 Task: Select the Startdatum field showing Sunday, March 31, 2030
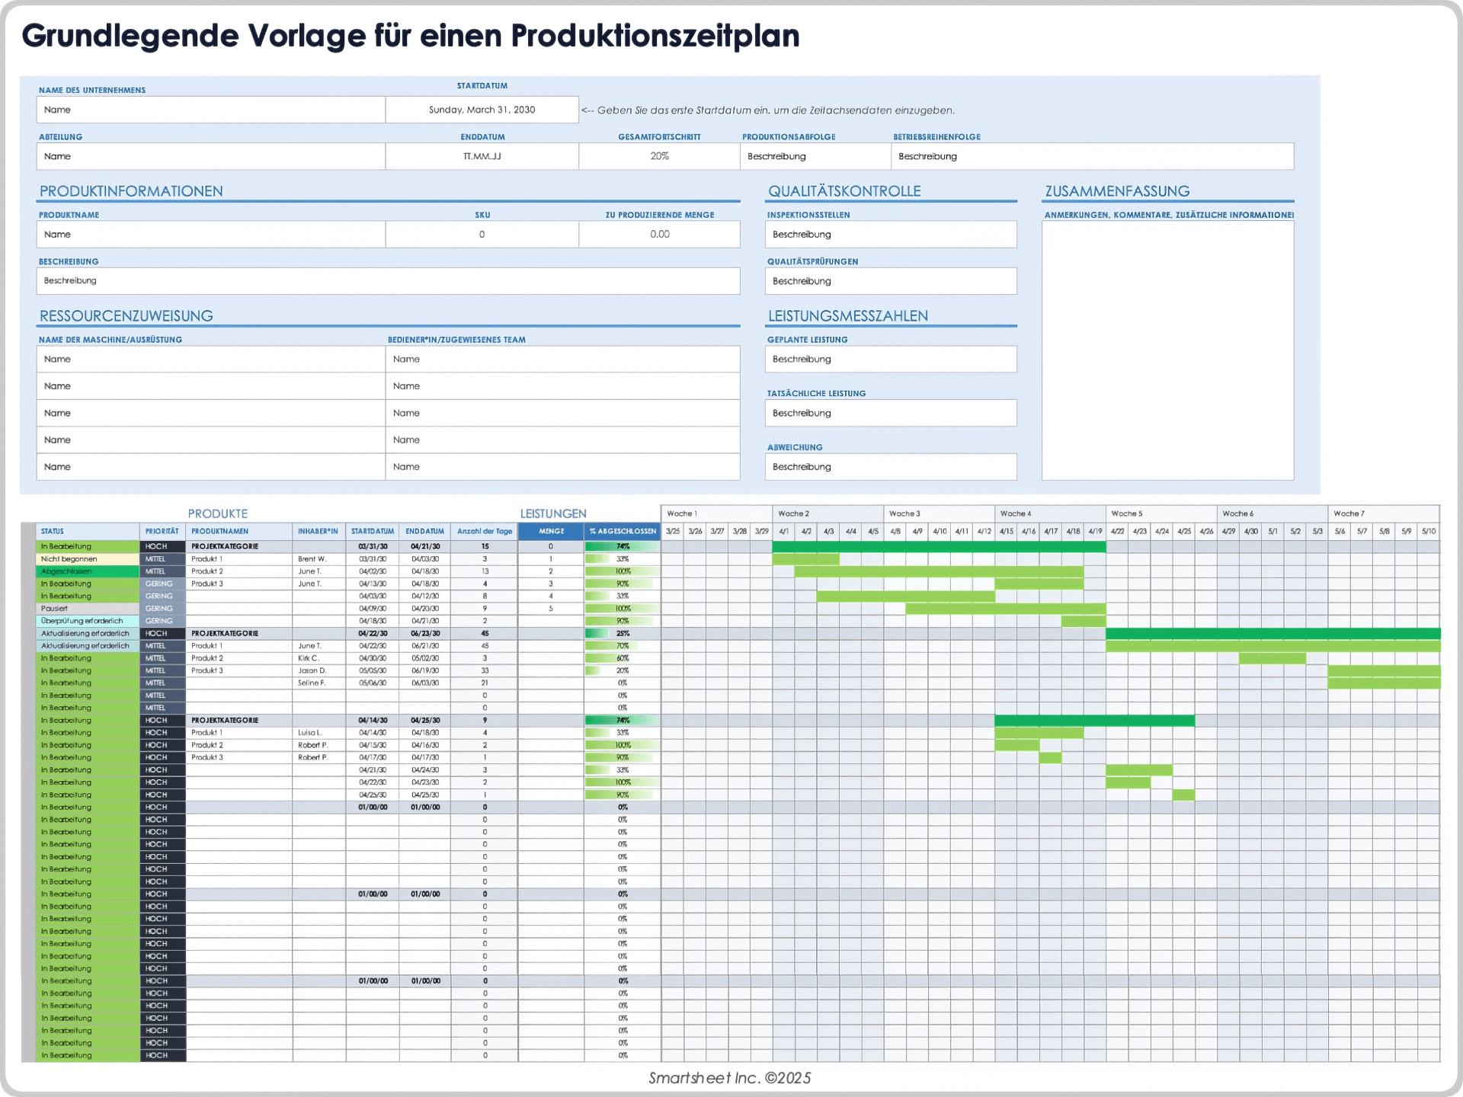click(x=482, y=109)
